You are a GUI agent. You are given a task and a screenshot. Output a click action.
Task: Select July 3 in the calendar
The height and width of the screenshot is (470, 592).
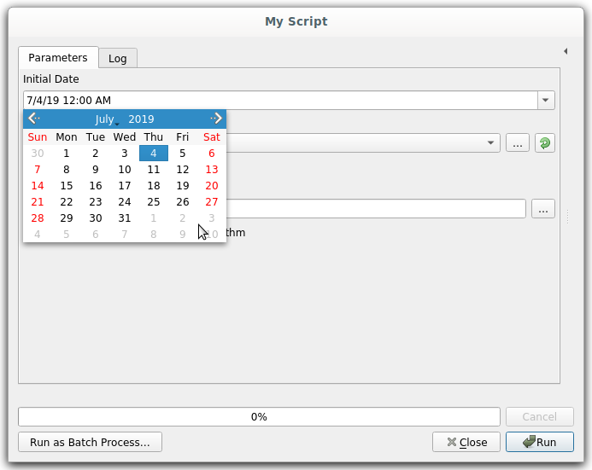click(x=125, y=153)
